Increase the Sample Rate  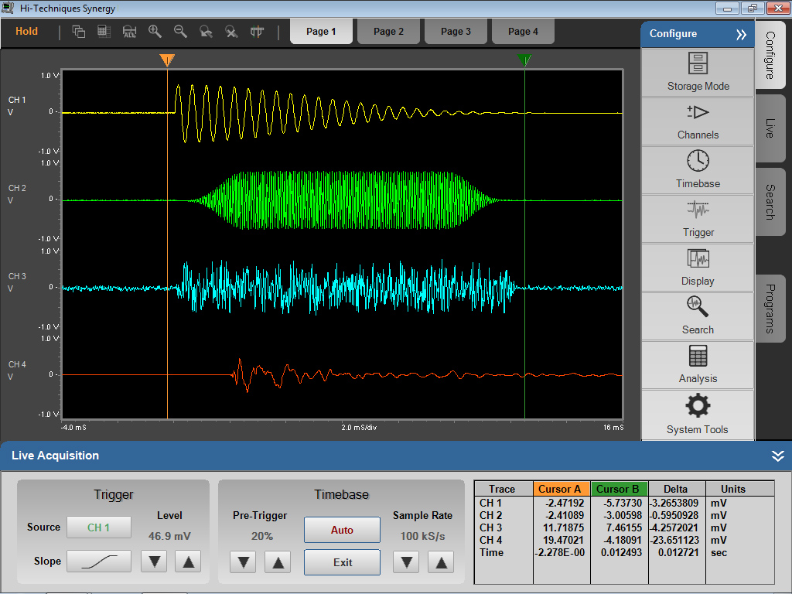(442, 562)
